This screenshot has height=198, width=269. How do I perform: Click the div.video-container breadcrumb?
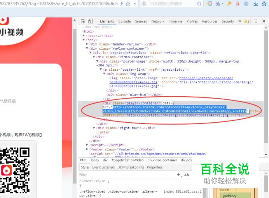click(162, 160)
